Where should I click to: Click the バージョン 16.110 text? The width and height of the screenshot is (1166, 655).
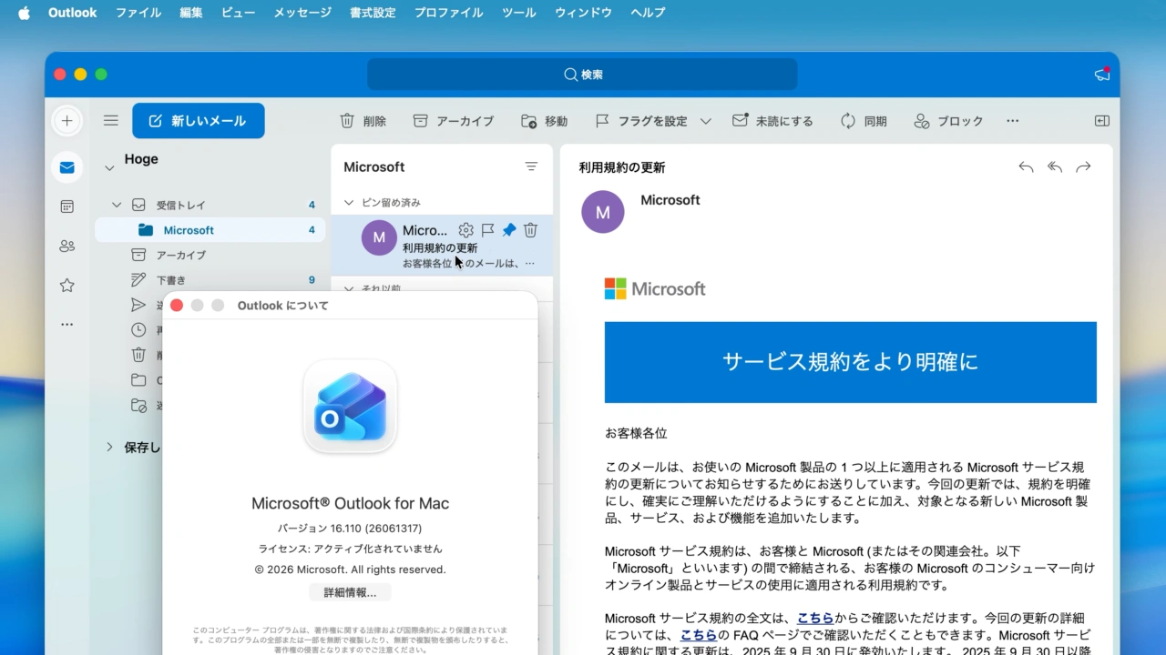(350, 529)
